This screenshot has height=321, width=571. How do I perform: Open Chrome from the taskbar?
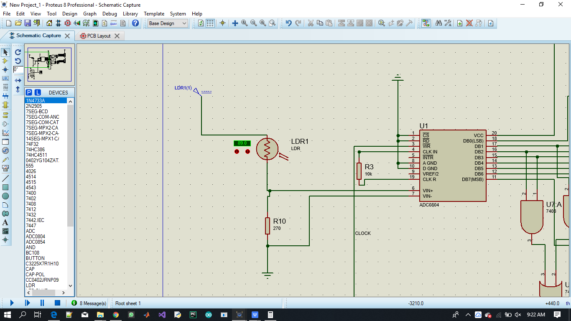pos(115,314)
